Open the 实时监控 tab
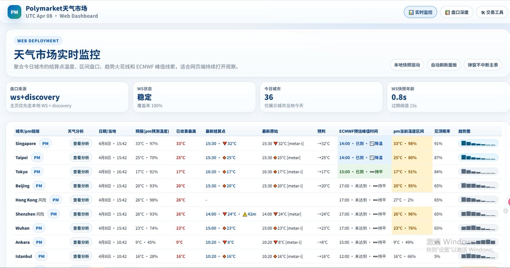Screen dimensions: 510x268 [x=420, y=12]
